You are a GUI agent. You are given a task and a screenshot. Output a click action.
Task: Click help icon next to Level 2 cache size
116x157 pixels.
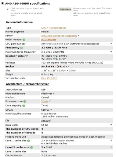[x=31, y=147]
